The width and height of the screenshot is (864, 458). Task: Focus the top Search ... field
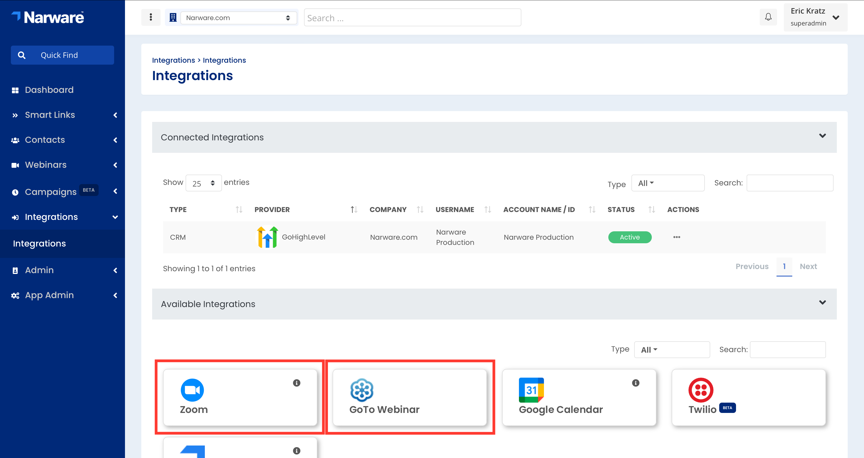(x=412, y=18)
